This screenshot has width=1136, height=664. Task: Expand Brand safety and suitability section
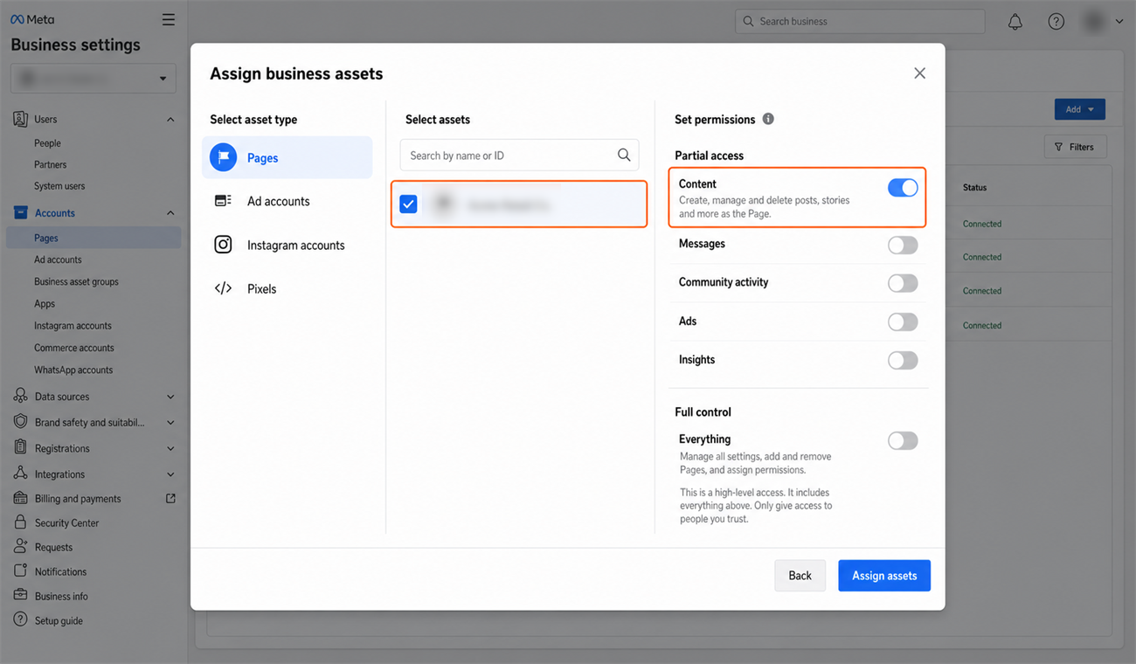pos(170,422)
